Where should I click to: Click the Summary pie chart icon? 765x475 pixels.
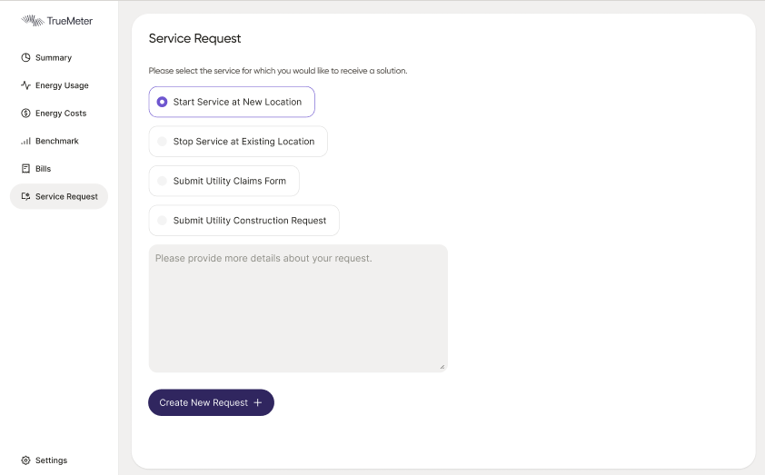[25, 57]
